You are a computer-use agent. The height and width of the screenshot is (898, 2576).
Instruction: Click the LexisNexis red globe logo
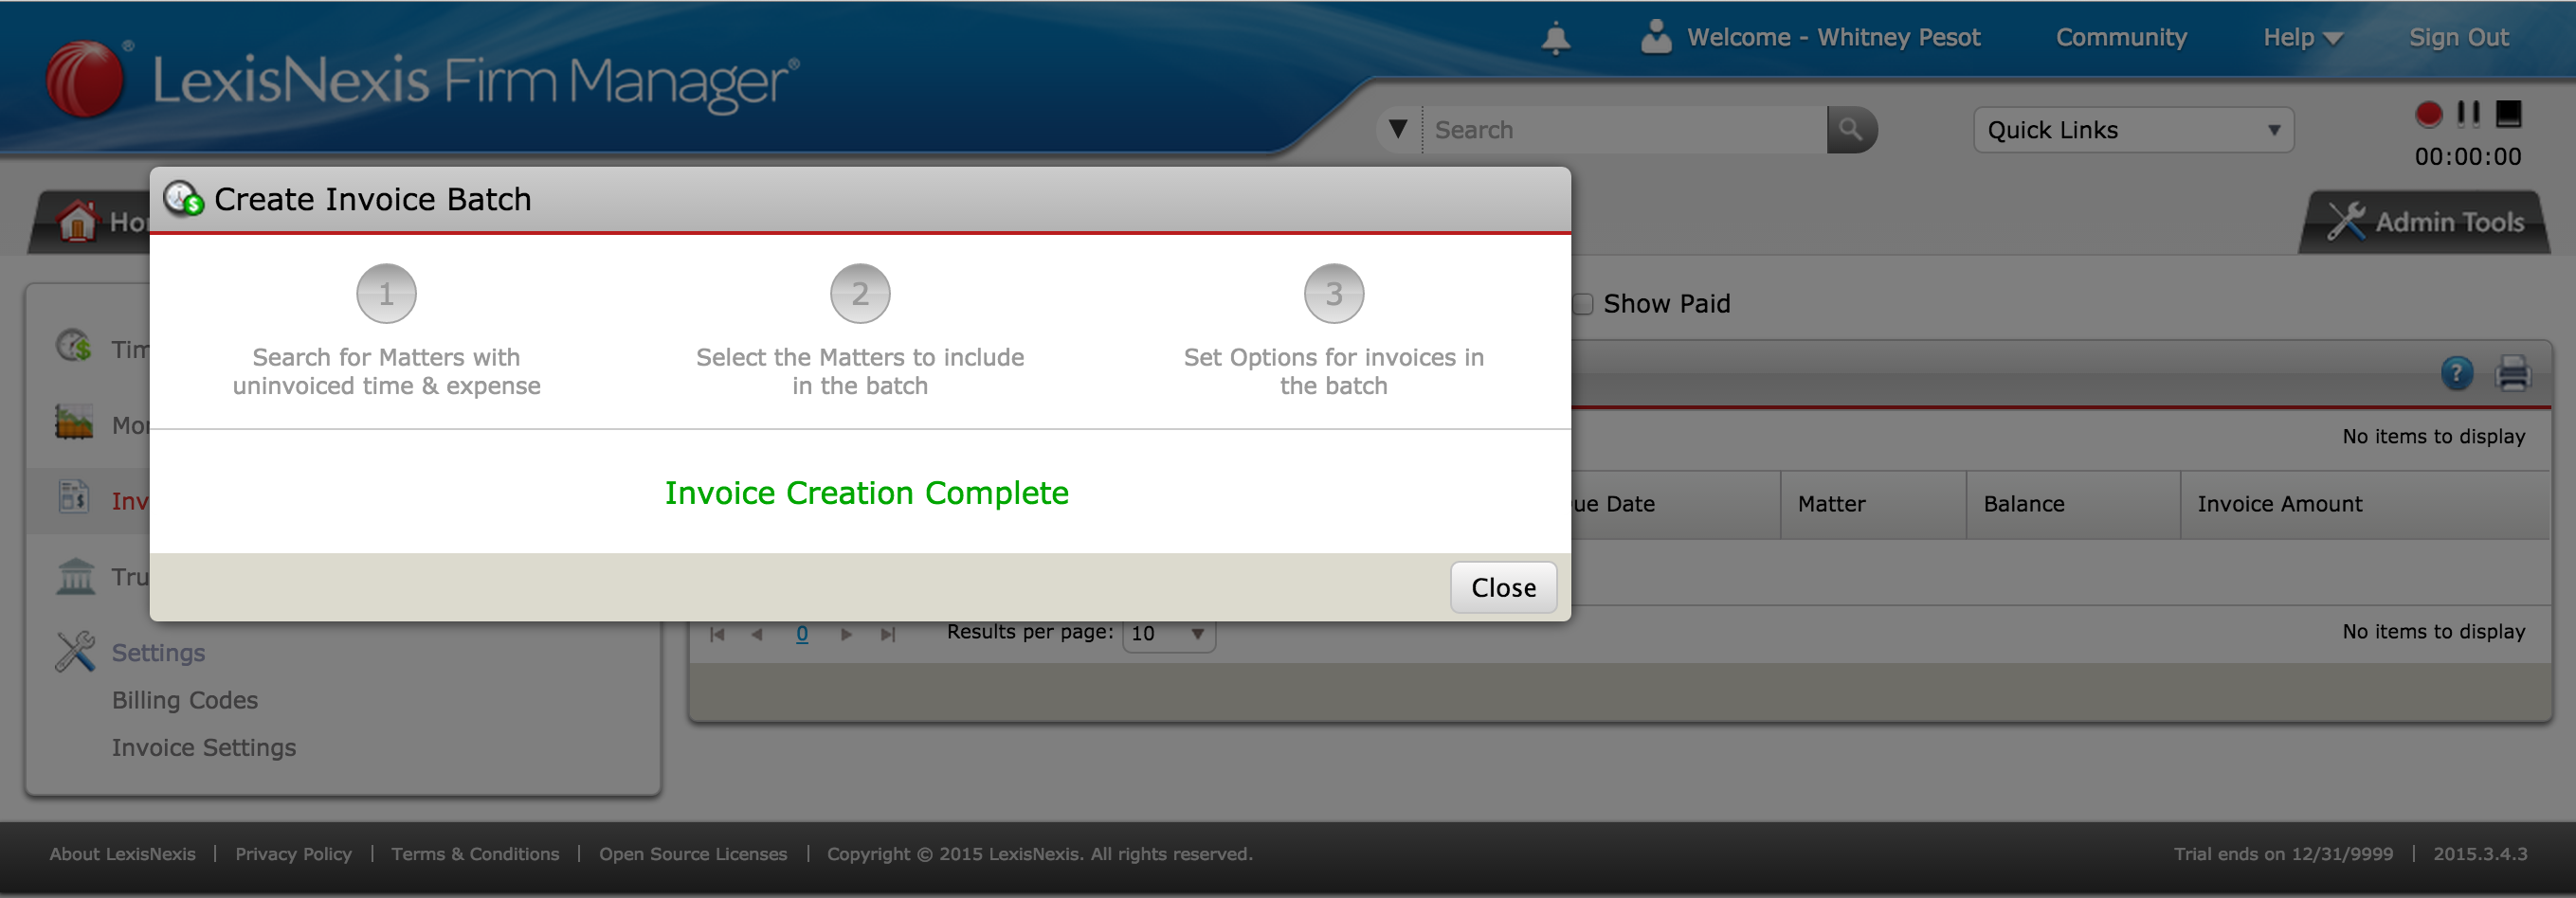tap(86, 78)
